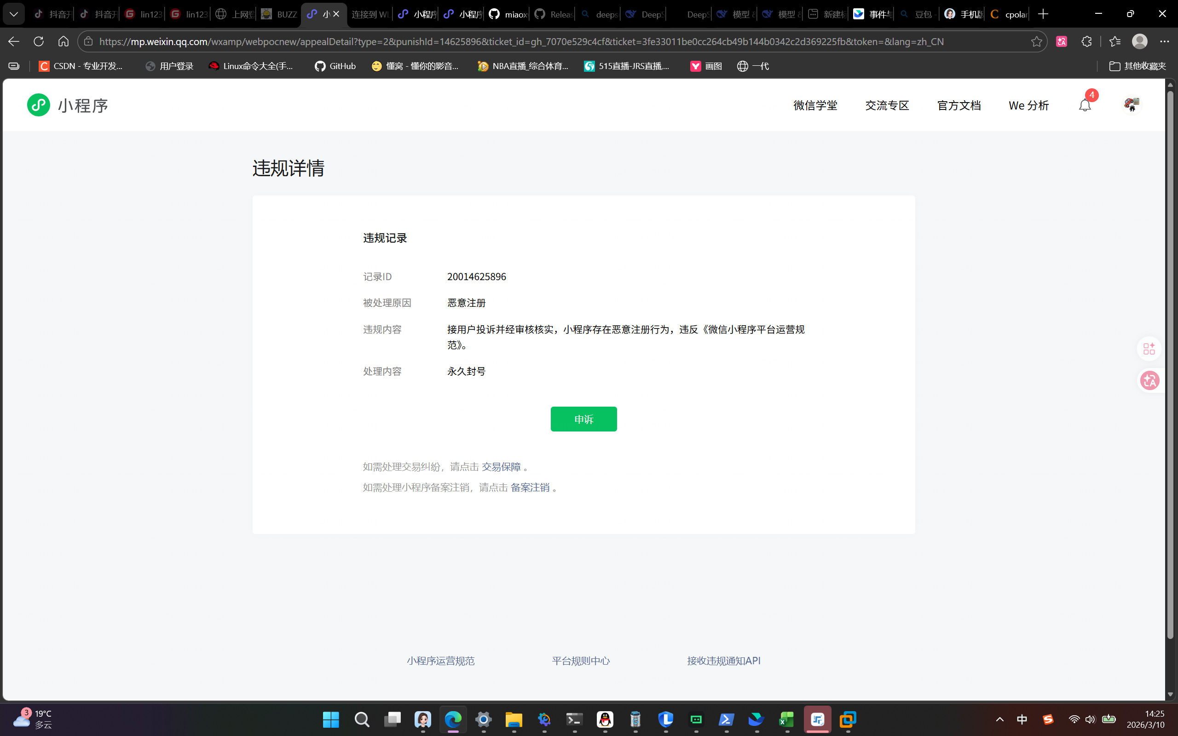Show hidden system tray icons chevron
Image resolution: width=1178 pixels, height=736 pixels.
tap(1000, 719)
